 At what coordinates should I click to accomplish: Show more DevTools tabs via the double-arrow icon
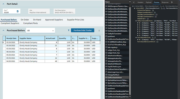[x=172, y=2]
